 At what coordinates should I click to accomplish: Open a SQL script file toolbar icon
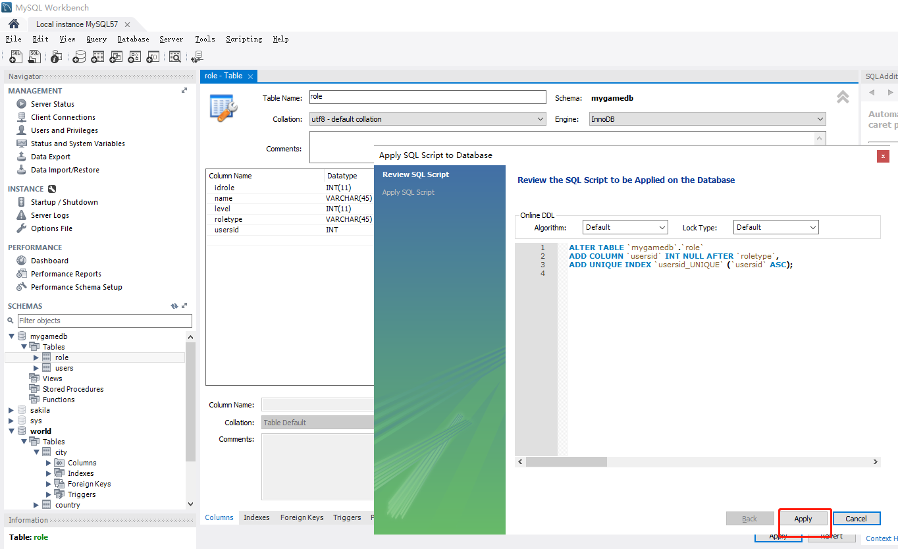pos(35,57)
